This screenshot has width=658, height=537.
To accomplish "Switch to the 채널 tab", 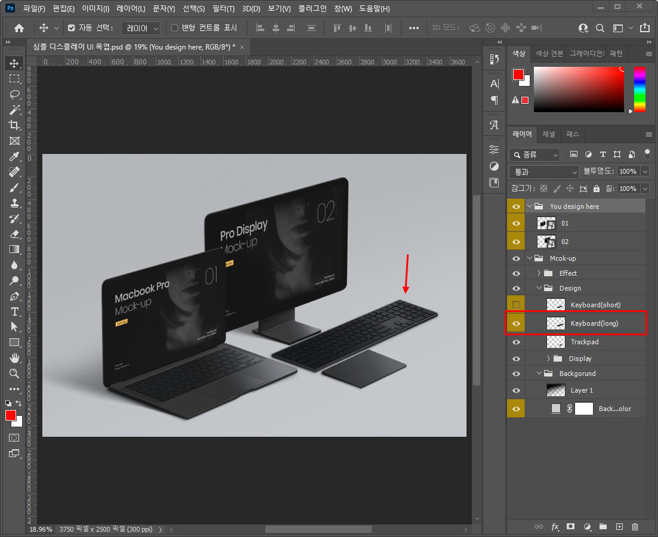I will point(548,134).
